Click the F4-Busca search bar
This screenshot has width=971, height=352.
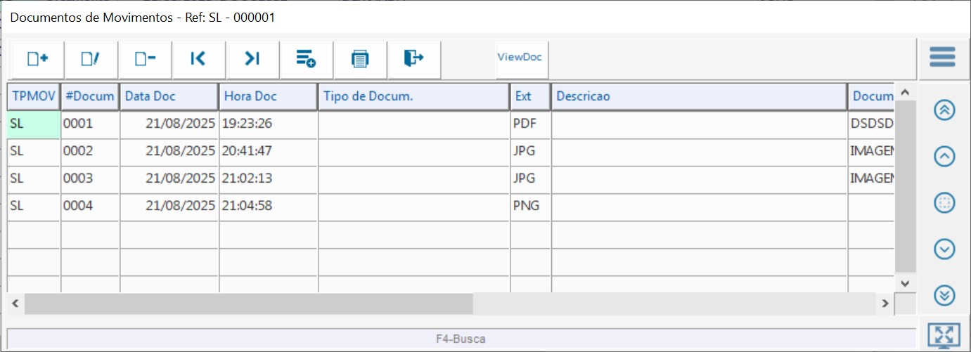click(461, 339)
